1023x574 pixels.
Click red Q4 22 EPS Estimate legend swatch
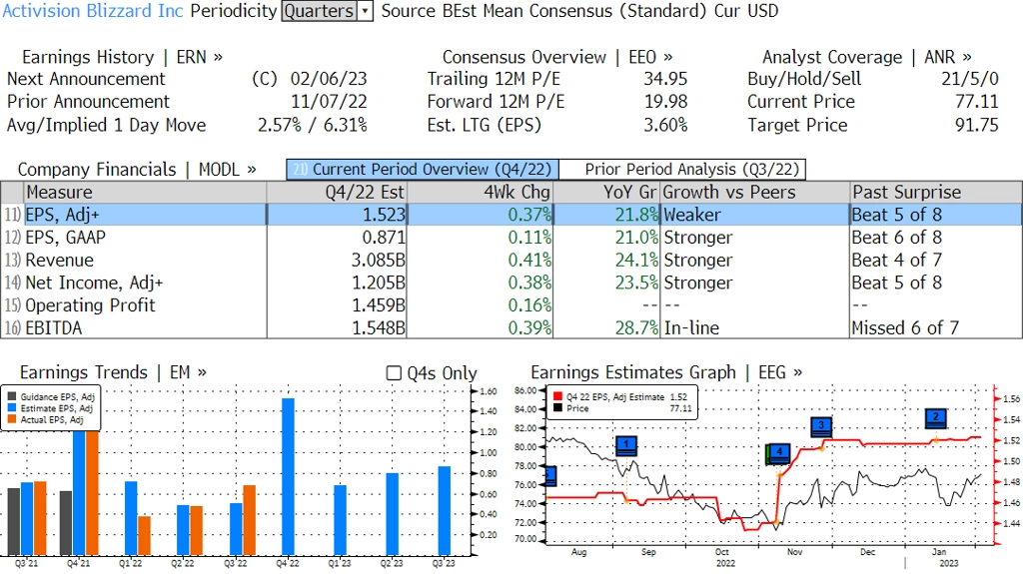click(x=557, y=396)
